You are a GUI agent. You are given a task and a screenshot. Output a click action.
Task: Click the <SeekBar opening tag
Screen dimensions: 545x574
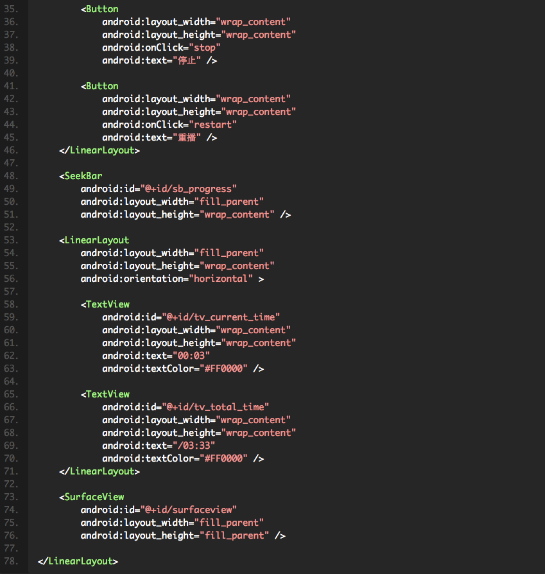(80, 176)
